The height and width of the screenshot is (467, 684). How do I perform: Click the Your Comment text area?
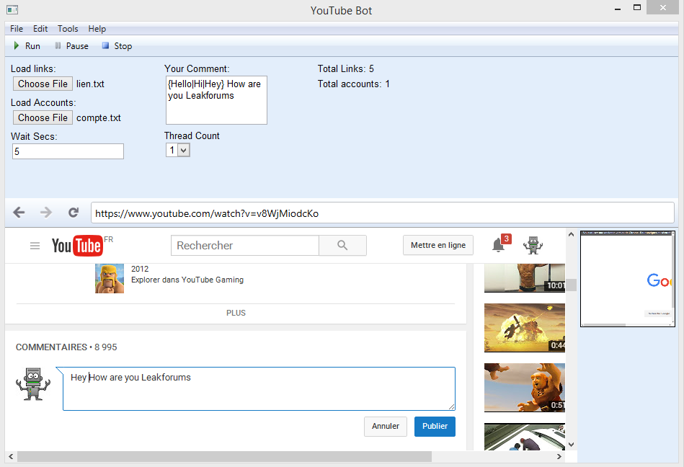[216, 100]
